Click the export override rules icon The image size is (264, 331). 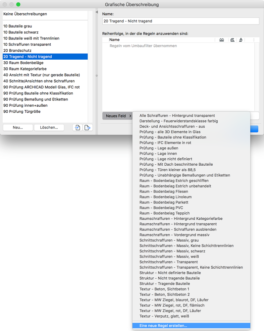[x=87, y=128]
